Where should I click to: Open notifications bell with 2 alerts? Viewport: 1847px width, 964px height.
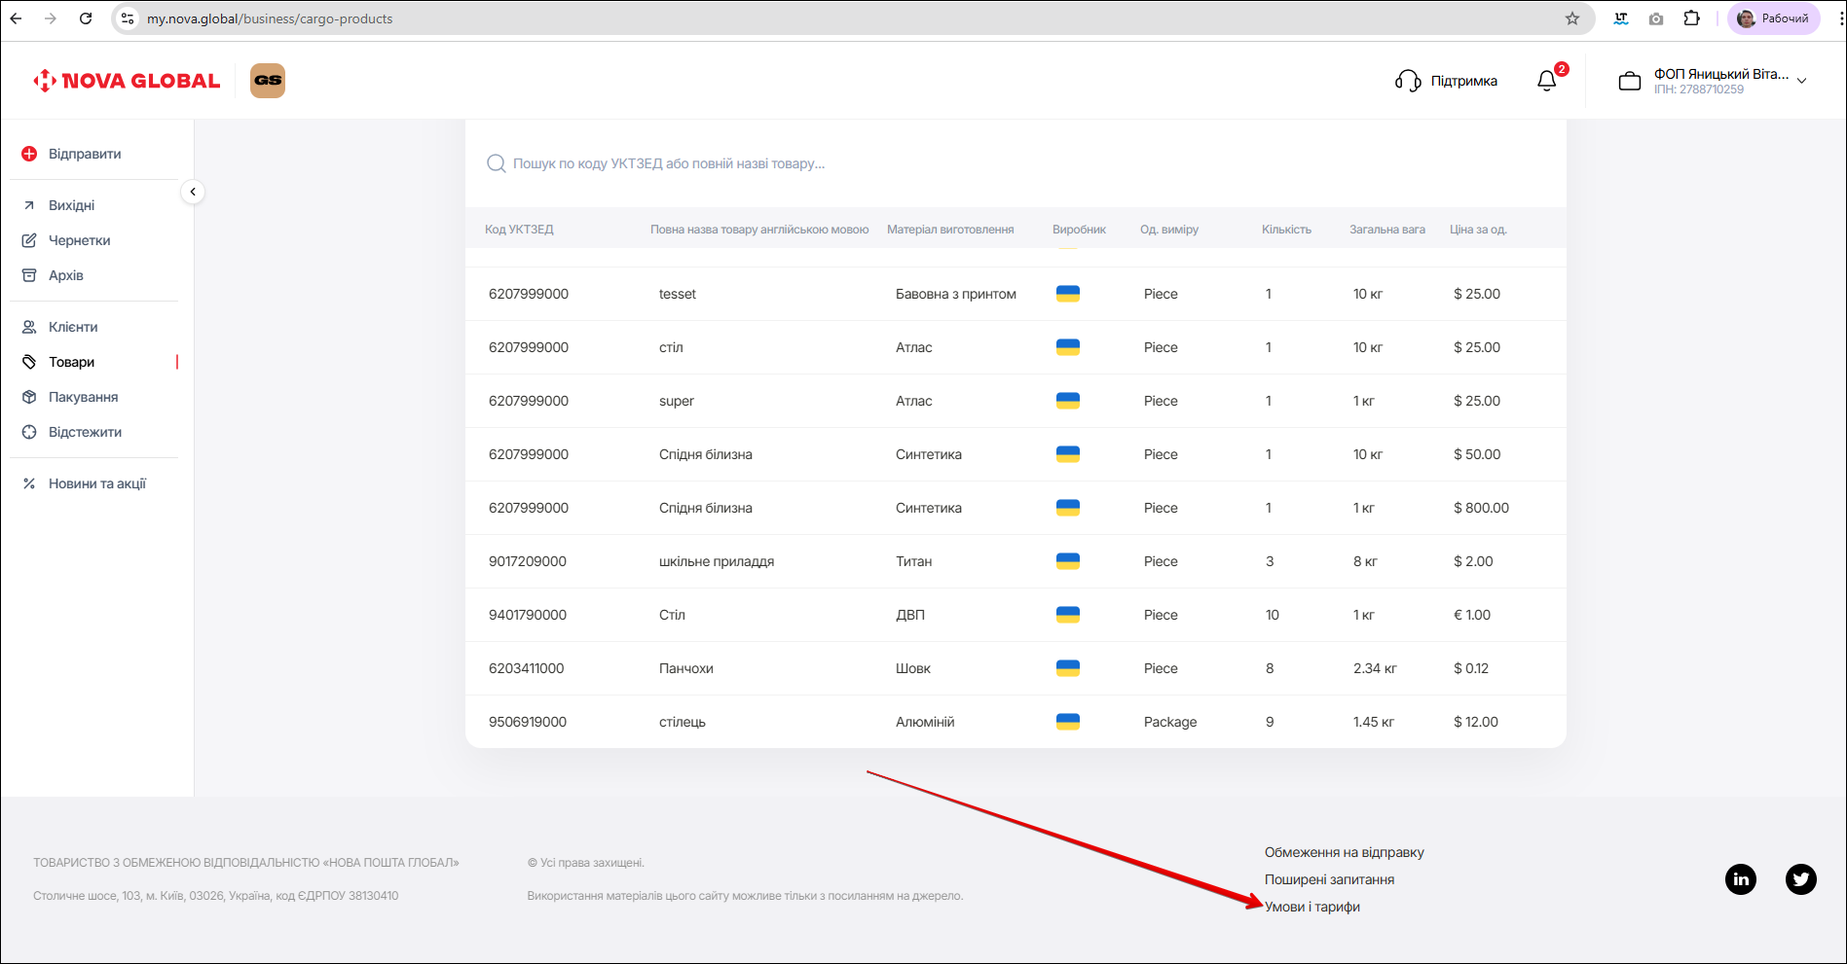coord(1547,81)
